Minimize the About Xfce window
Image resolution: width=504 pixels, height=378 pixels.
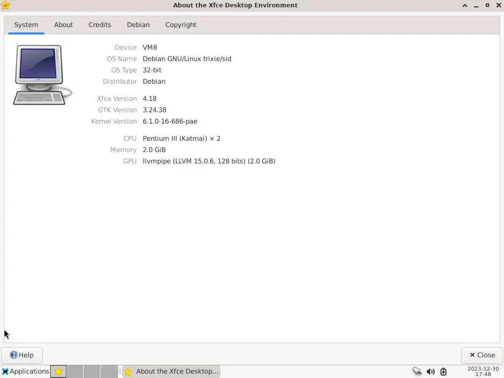[x=476, y=5]
